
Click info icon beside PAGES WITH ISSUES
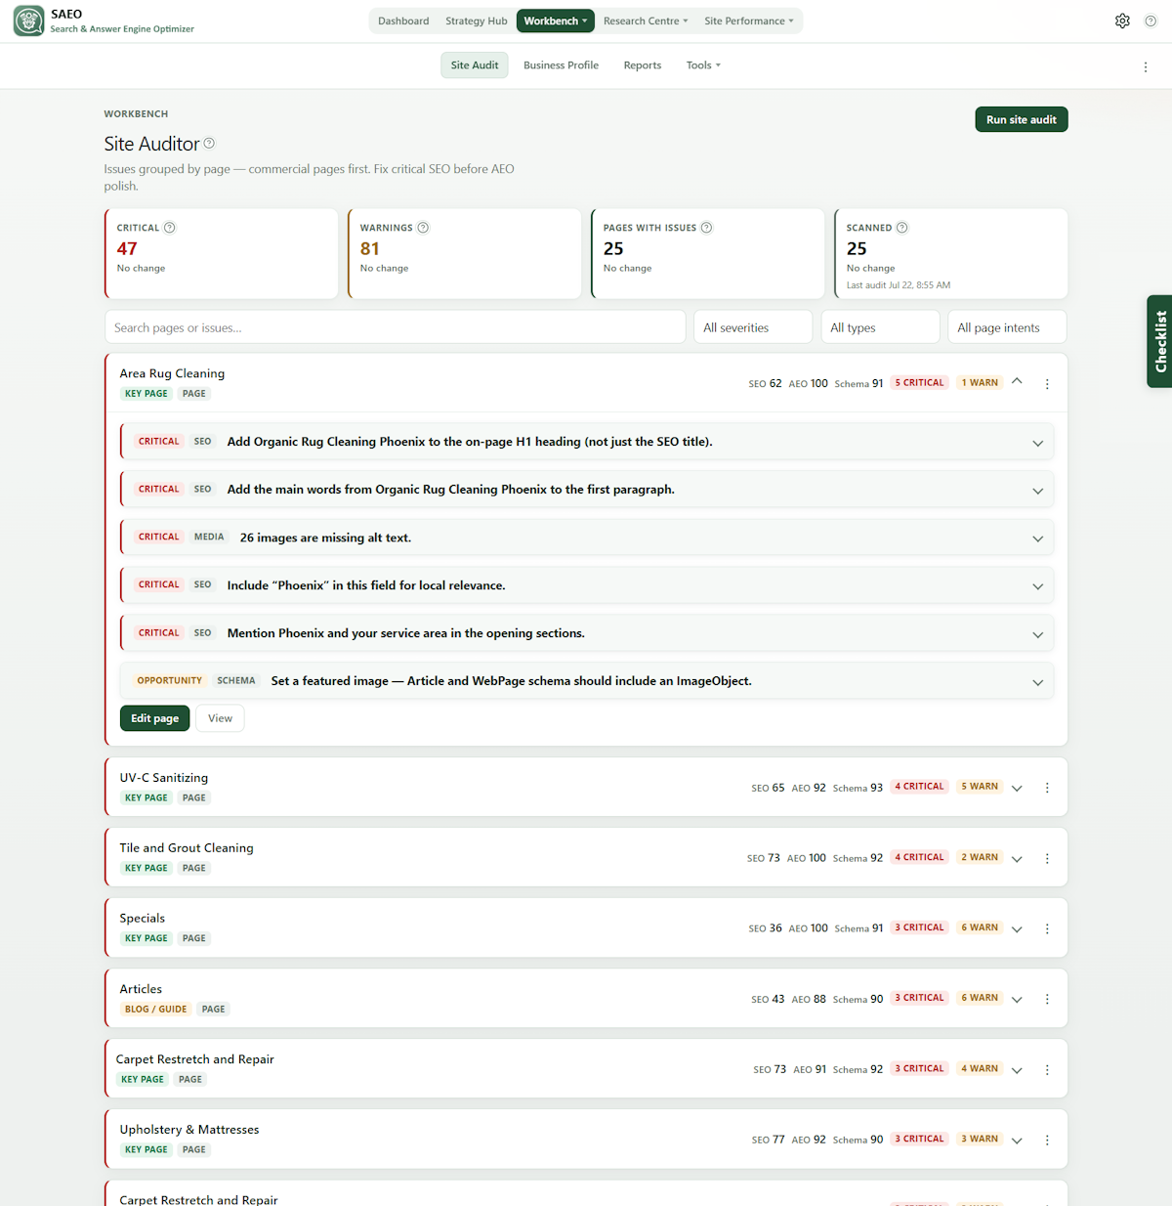click(x=706, y=228)
